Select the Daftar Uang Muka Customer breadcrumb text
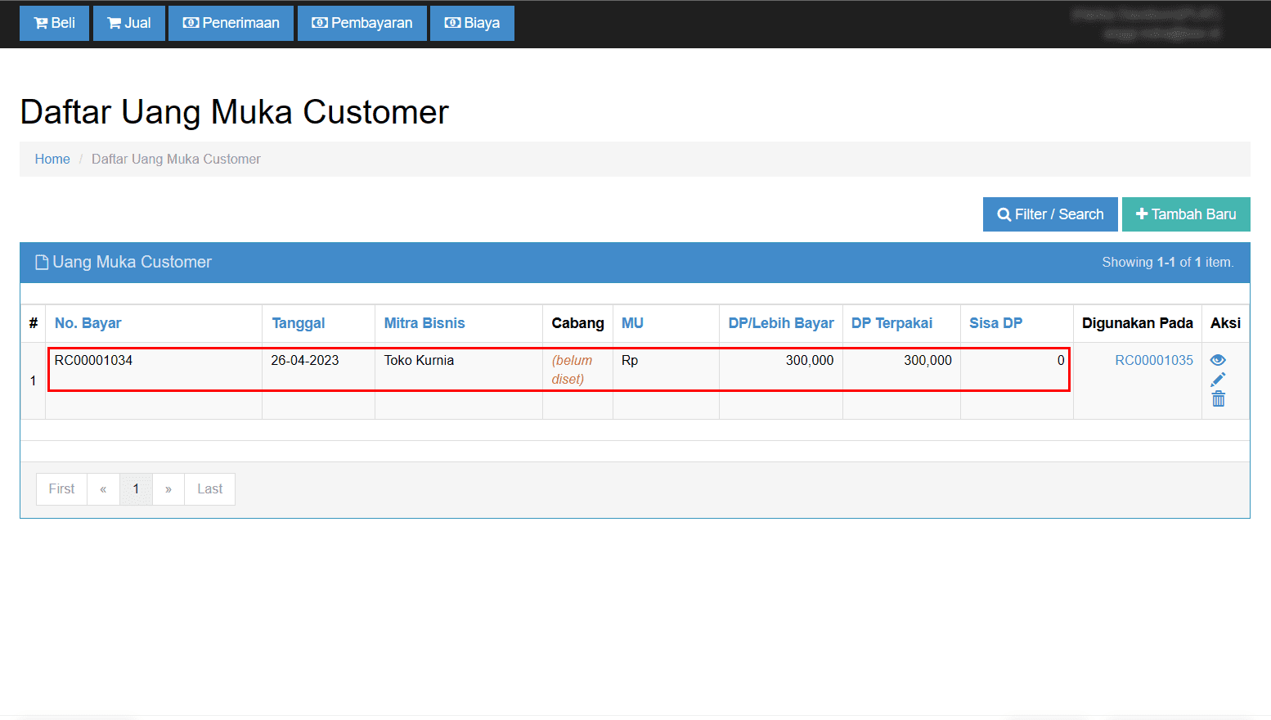Viewport: 1271px width, 720px height. (176, 159)
